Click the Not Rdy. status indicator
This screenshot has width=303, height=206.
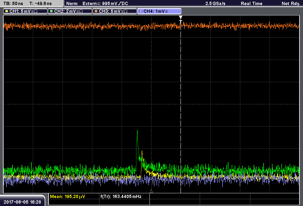(x=291, y=4)
